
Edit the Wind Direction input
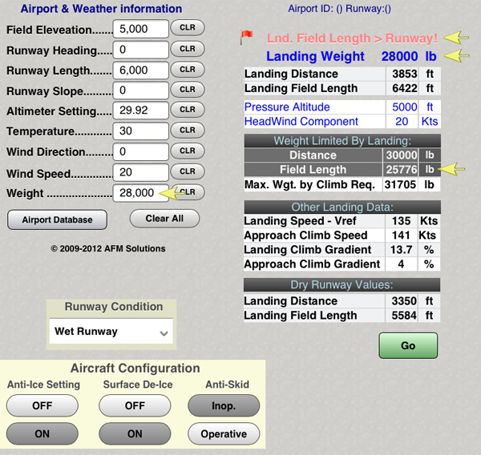pos(141,151)
